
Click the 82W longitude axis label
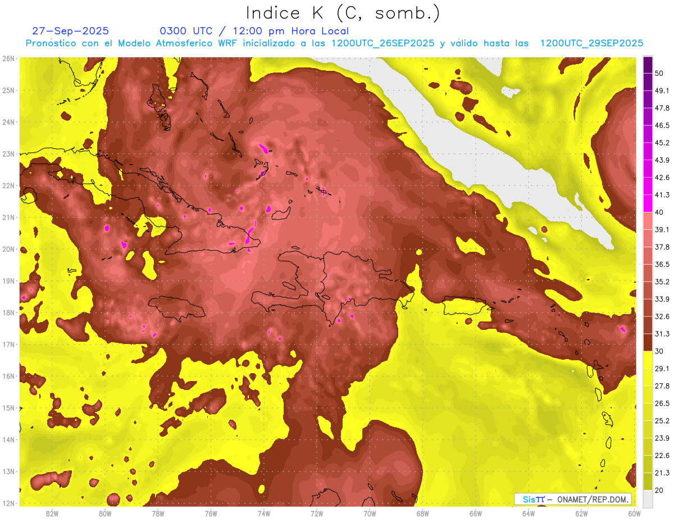click(52, 513)
